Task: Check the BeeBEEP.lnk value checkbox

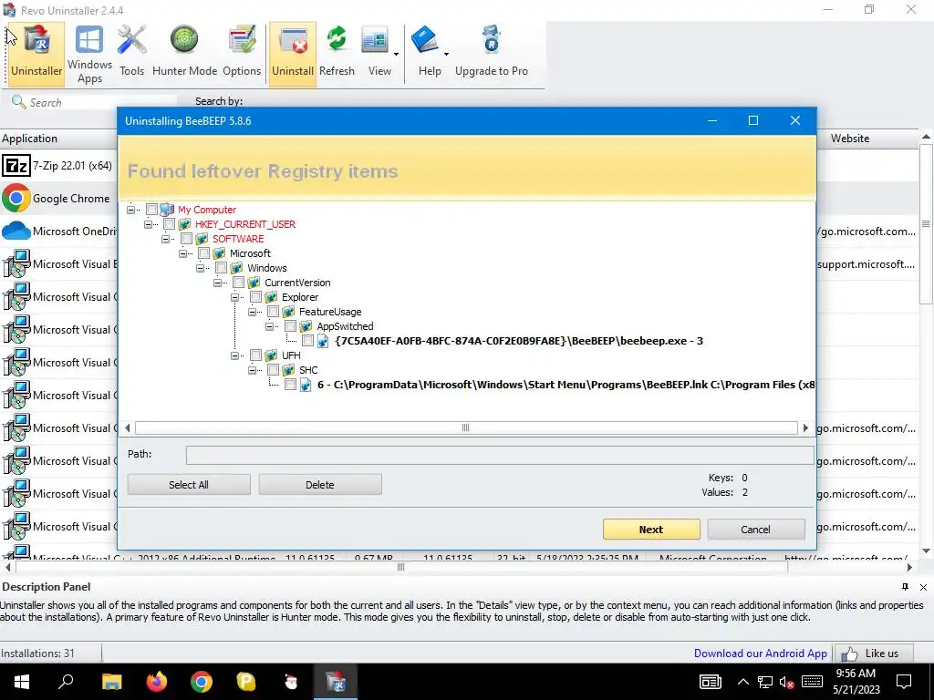Action: coord(290,385)
